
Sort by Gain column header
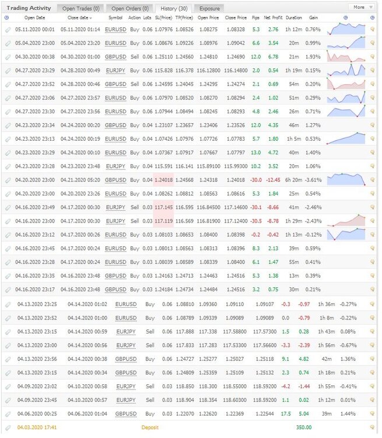point(313,18)
